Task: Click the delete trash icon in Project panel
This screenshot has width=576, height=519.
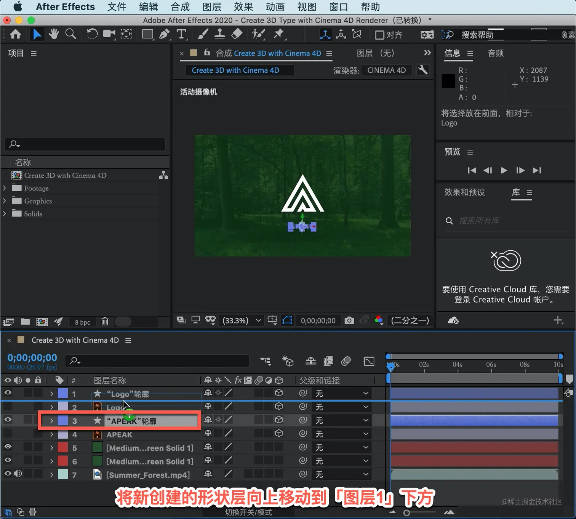Action: coord(105,322)
